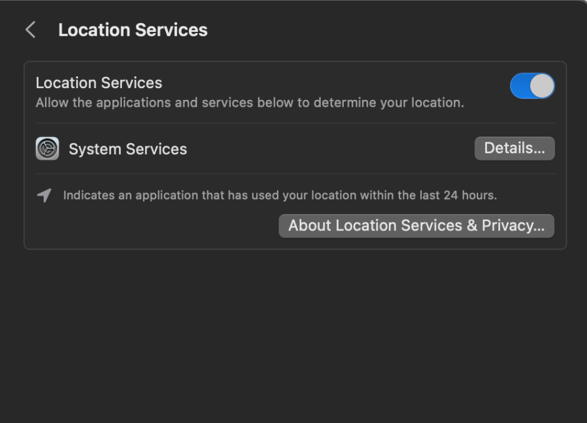Click the blue part of the toggle
The width and height of the screenshot is (587, 423).
pyautogui.click(x=521, y=86)
